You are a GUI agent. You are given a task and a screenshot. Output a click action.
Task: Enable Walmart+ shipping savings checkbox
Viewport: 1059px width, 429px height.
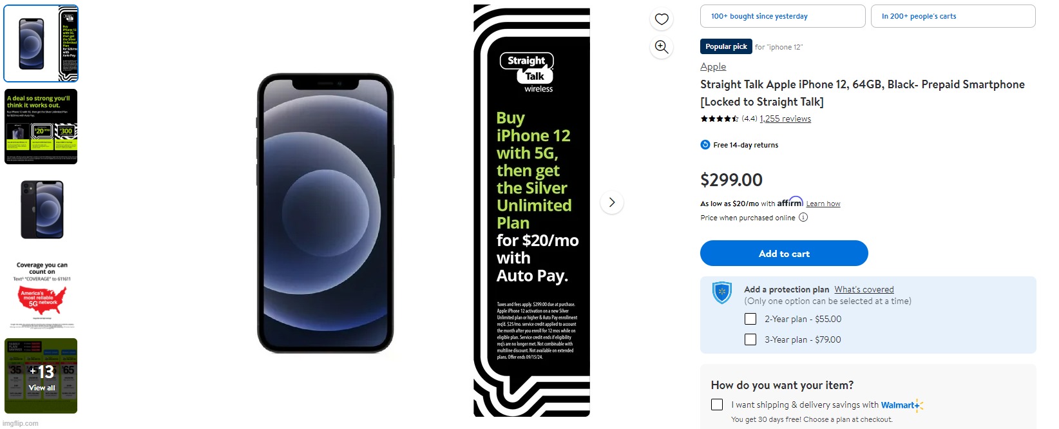click(717, 405)
